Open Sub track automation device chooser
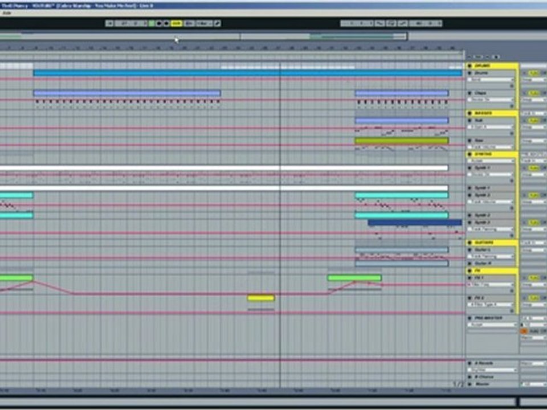The height and width of the screenshot is (410, 547). (491, 127)
